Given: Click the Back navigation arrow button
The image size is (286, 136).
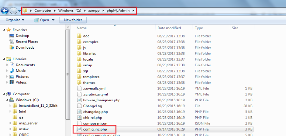Looking at the screenshot, I should click(x=4, y=11).
